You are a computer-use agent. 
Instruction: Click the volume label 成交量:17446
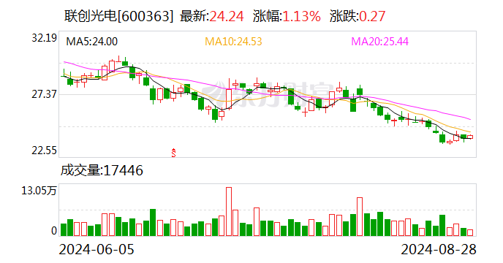click(x=102, y=170)
